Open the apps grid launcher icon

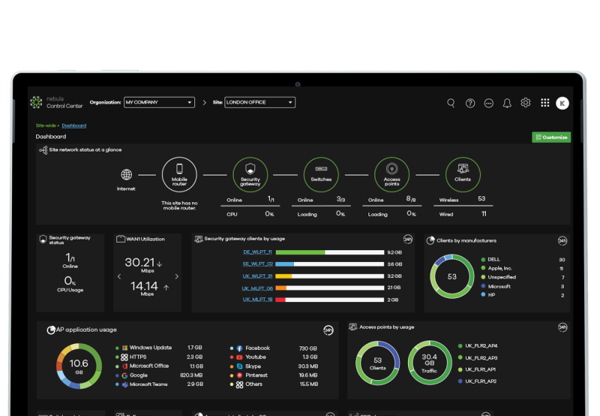click(545, 103)
